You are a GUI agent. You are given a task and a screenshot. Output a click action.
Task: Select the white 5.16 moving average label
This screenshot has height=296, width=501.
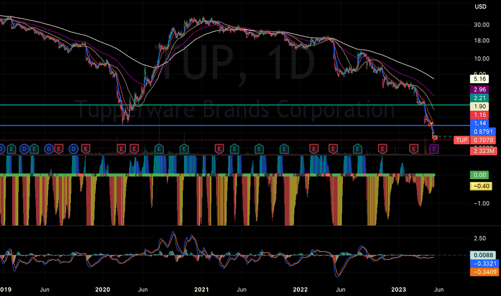pyautogui.click(x=479, y=79)
